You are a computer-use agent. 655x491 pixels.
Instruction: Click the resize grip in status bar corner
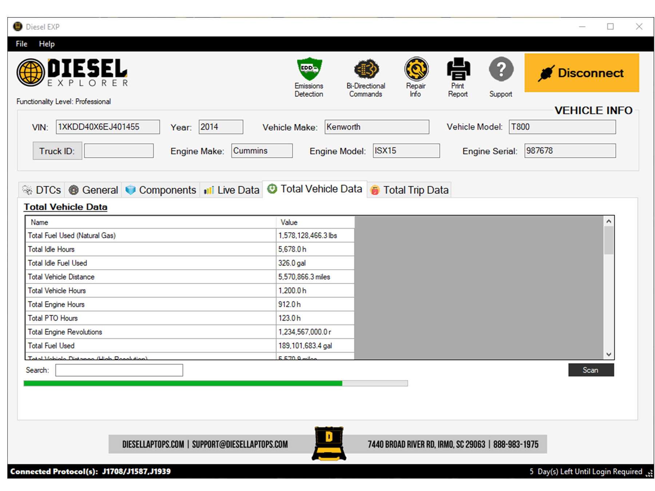(649, 473)
